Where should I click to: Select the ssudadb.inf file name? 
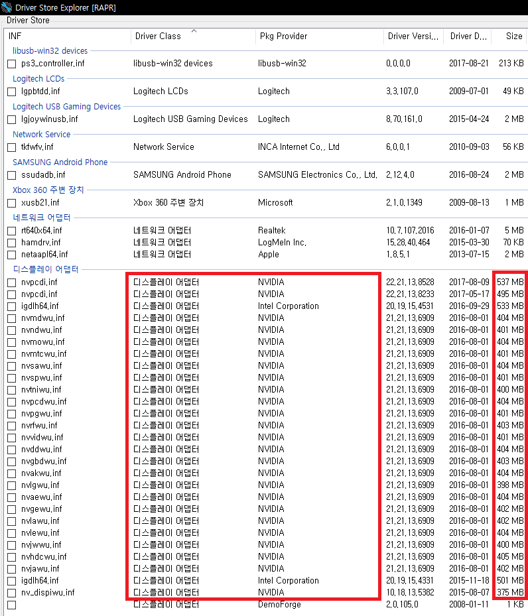[x=43, y=175]
